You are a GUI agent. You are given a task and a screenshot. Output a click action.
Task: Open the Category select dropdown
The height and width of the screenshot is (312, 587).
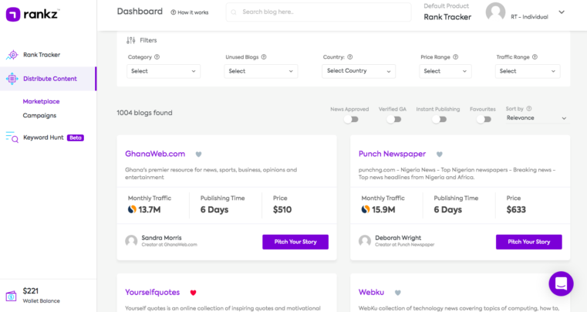[x=164, y=71]
